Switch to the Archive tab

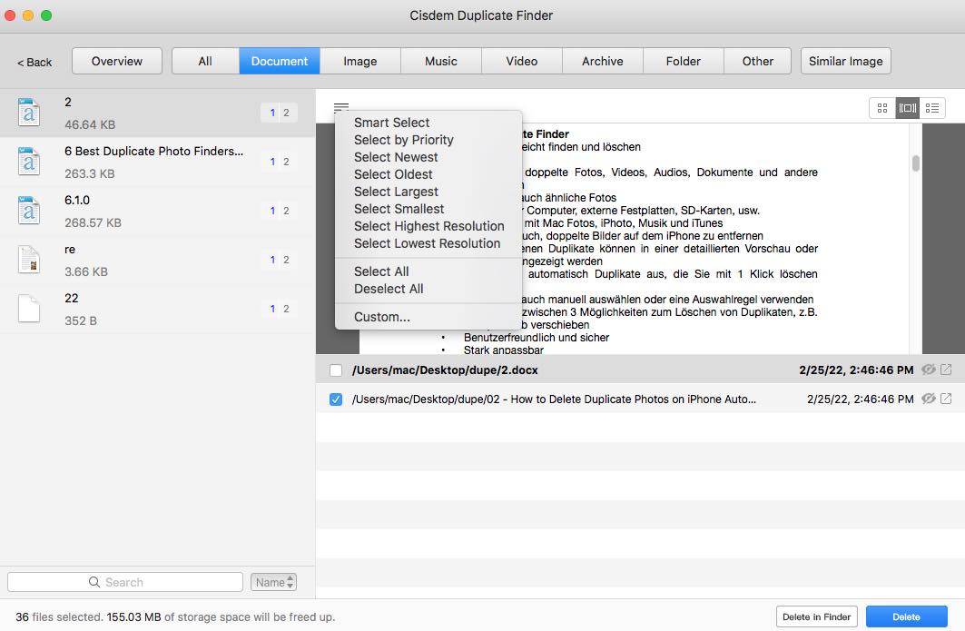pos(603,61)
